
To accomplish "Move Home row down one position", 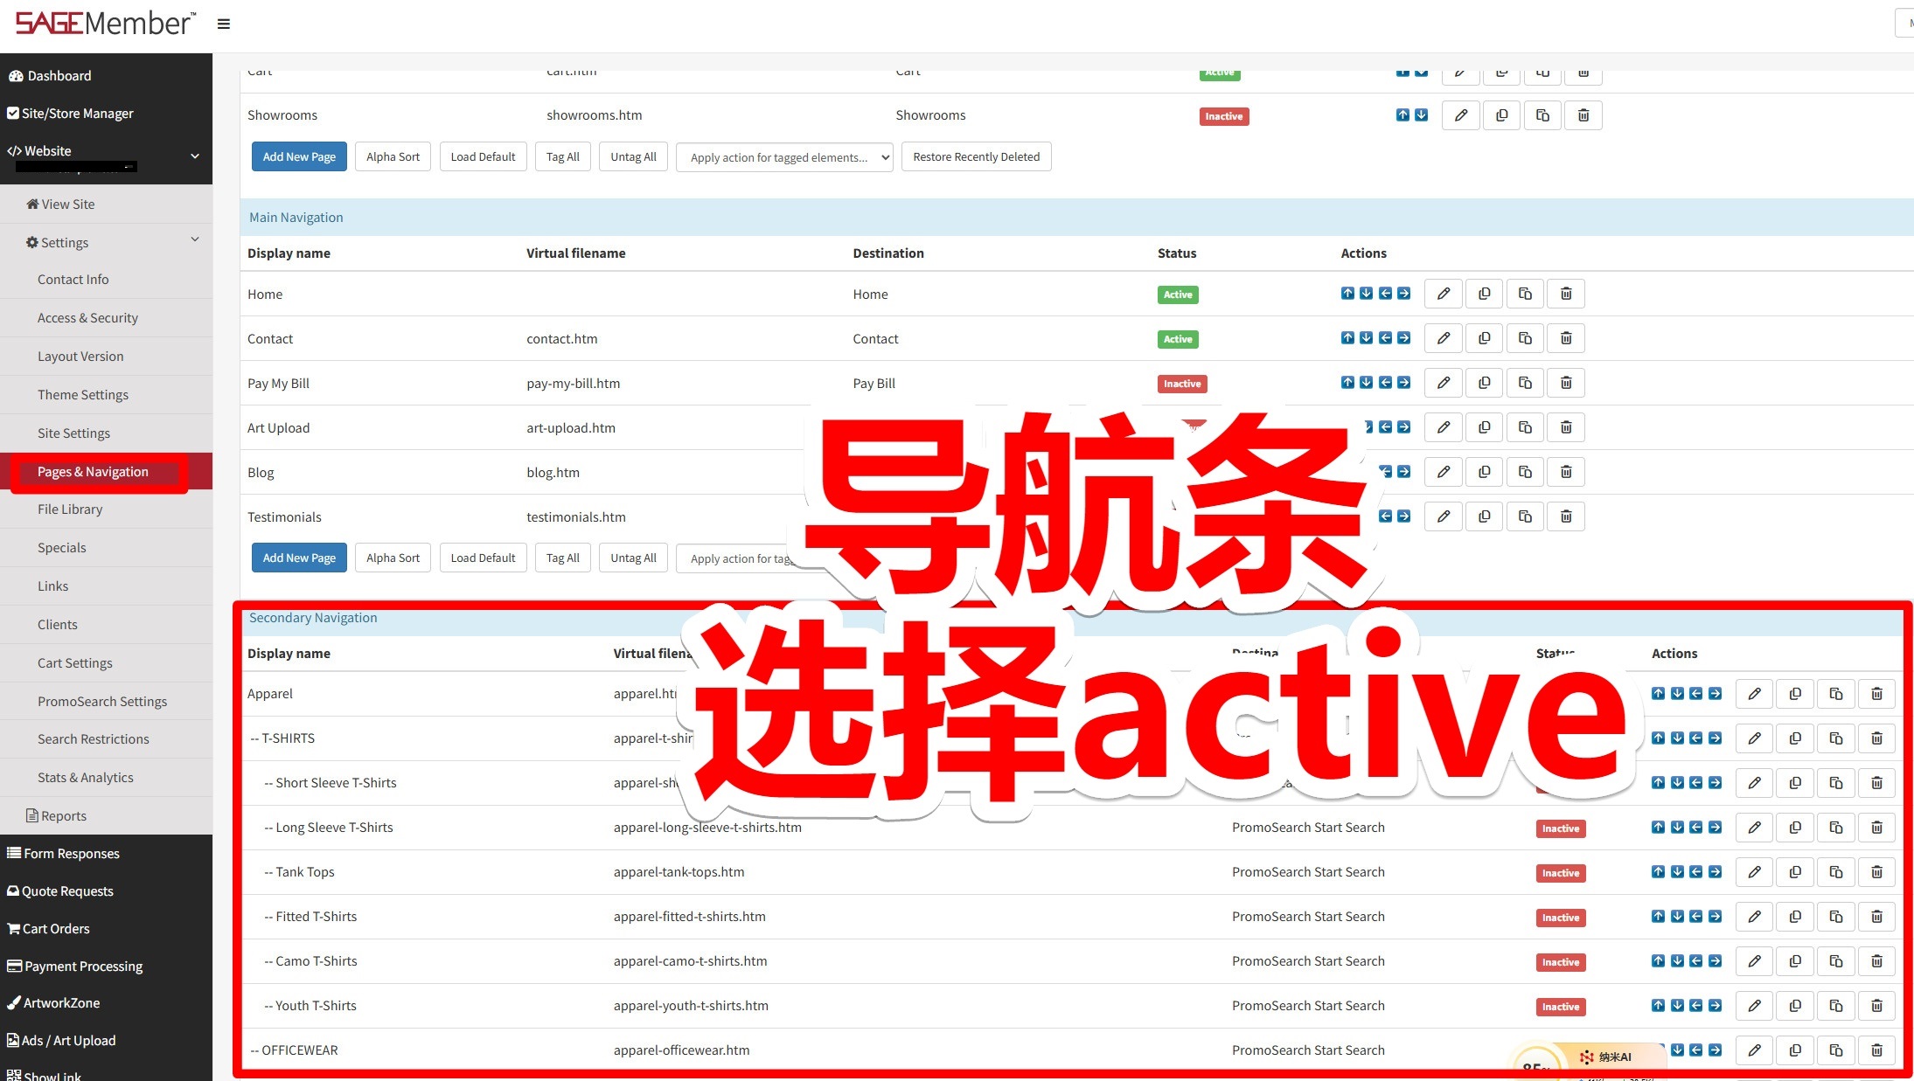I will [1366, 294].
